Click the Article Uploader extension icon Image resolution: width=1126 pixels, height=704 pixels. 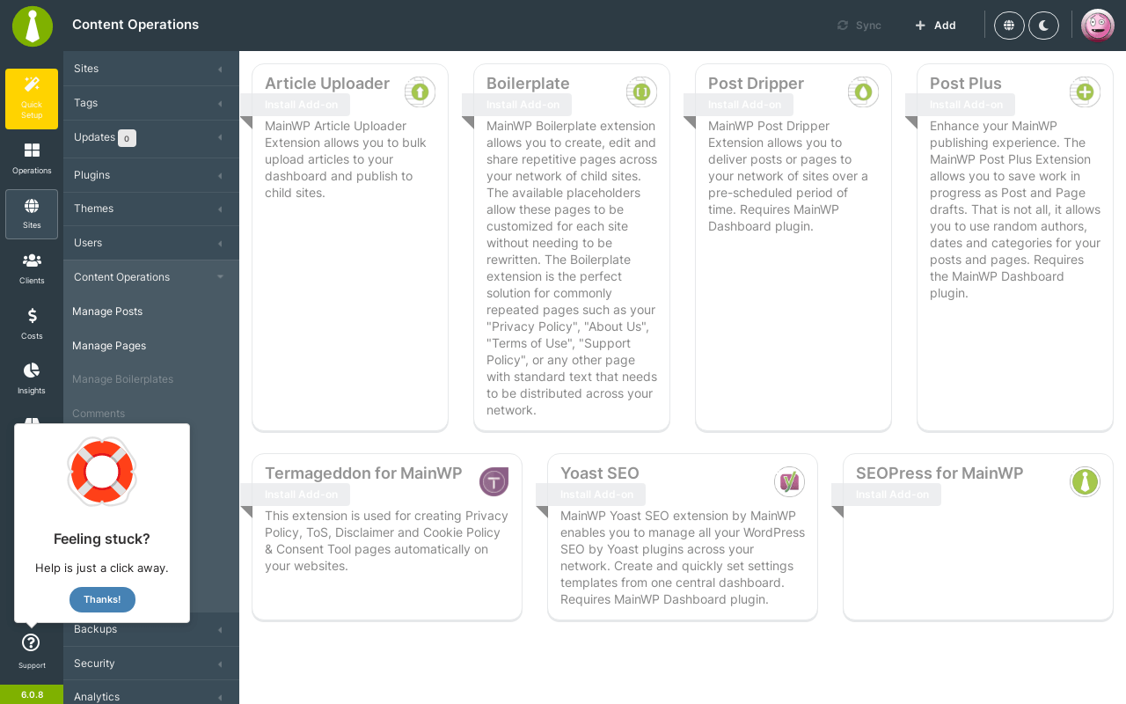[420, 92]
